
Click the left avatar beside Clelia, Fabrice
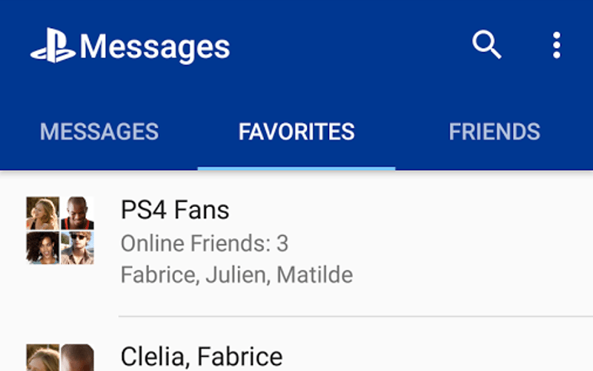[x=42, y=358]
